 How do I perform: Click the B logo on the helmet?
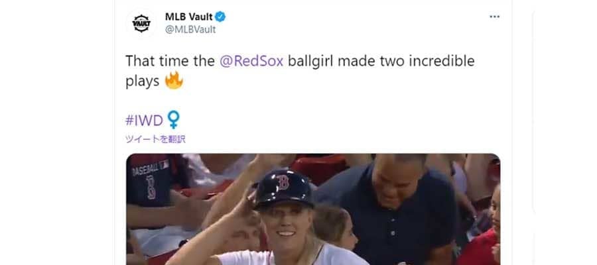click(x=283, y=182)
